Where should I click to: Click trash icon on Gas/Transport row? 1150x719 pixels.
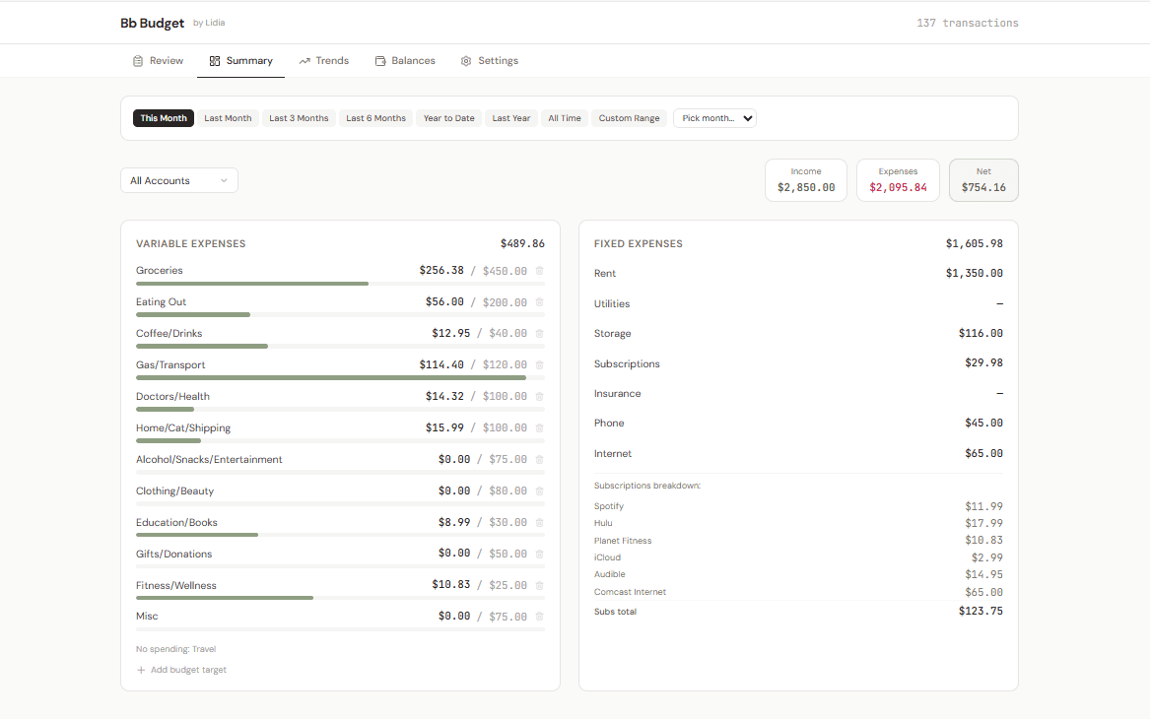539,365
